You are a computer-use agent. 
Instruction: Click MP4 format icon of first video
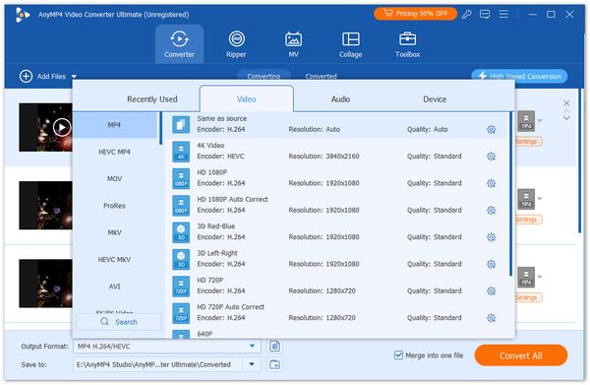[x=526, y=121]
